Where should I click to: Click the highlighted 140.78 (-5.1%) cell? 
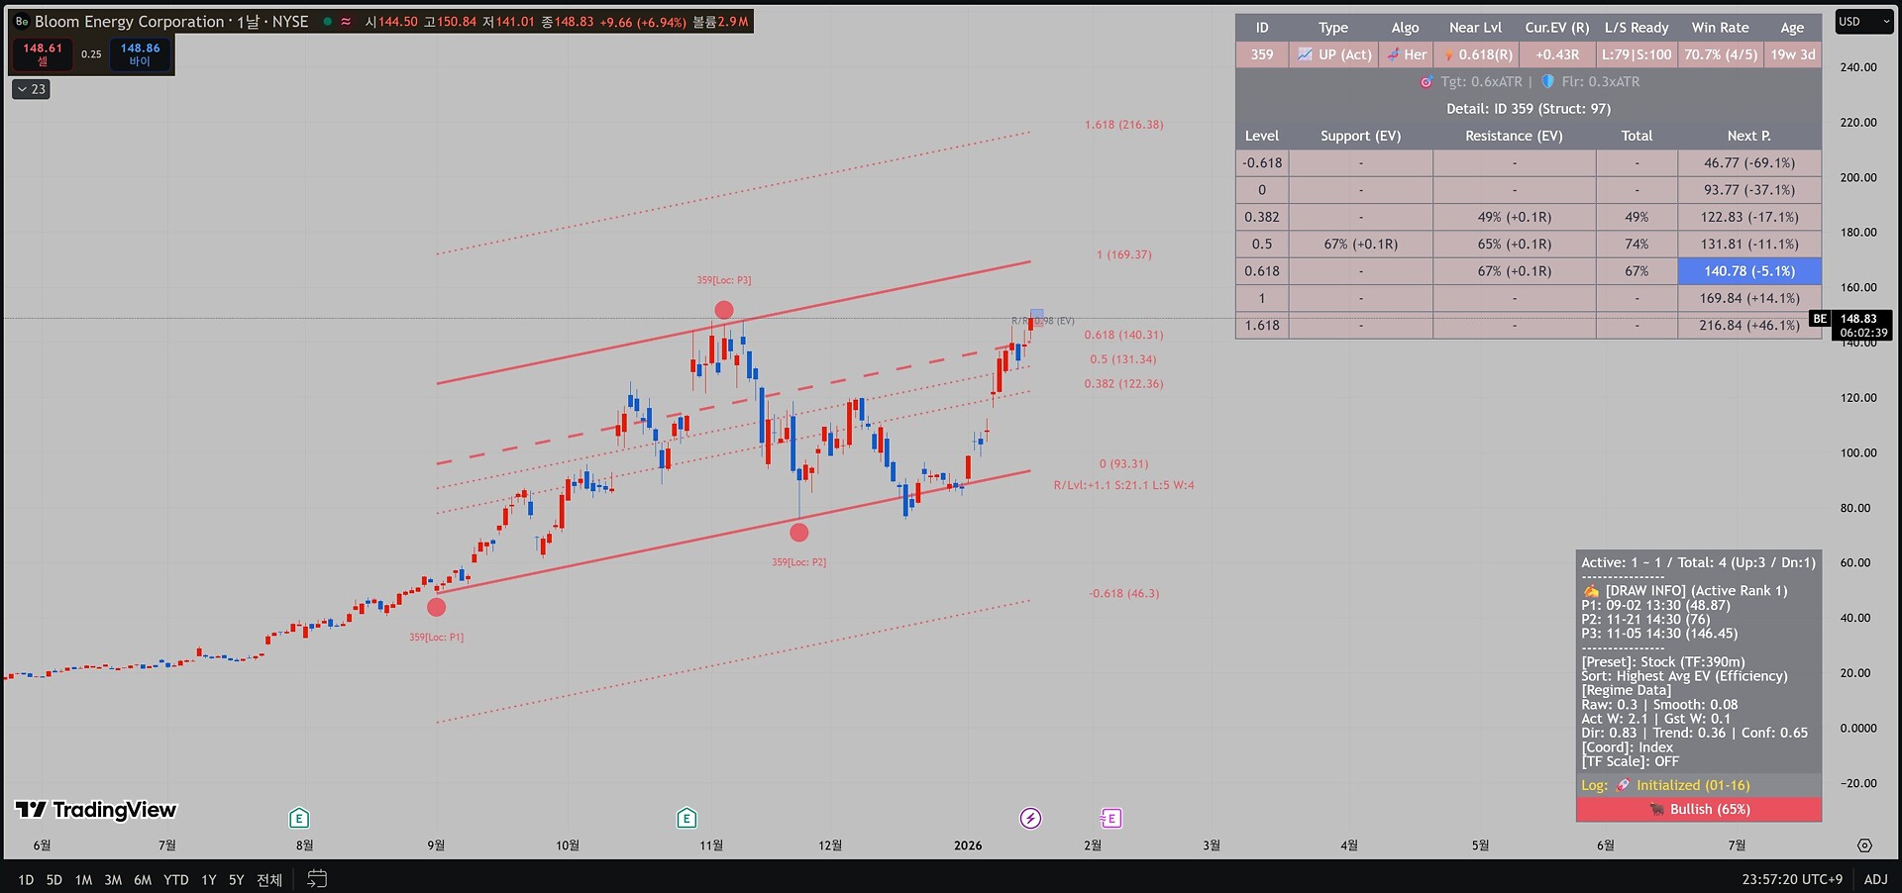click(x=1749, y=271)
